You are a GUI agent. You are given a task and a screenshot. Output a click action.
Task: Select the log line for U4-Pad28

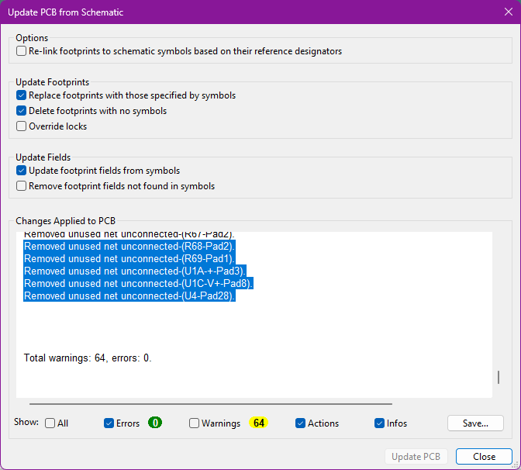129,295
